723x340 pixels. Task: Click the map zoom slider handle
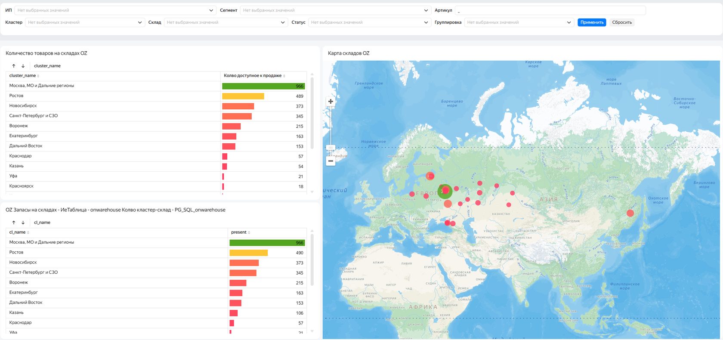pyautogui.click(x=331, y=148)
